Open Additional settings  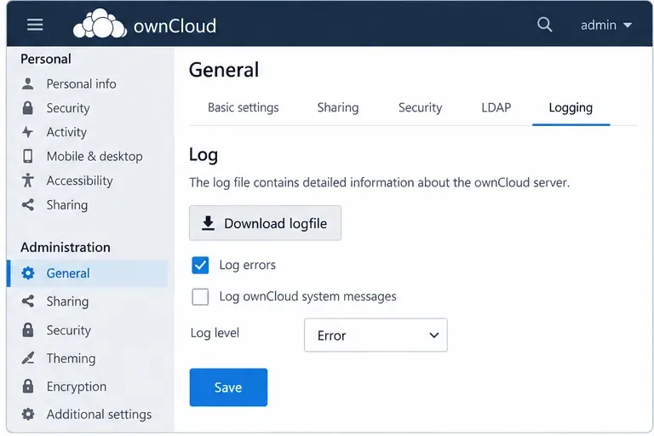pyautogui.click(x=100, y=415)
